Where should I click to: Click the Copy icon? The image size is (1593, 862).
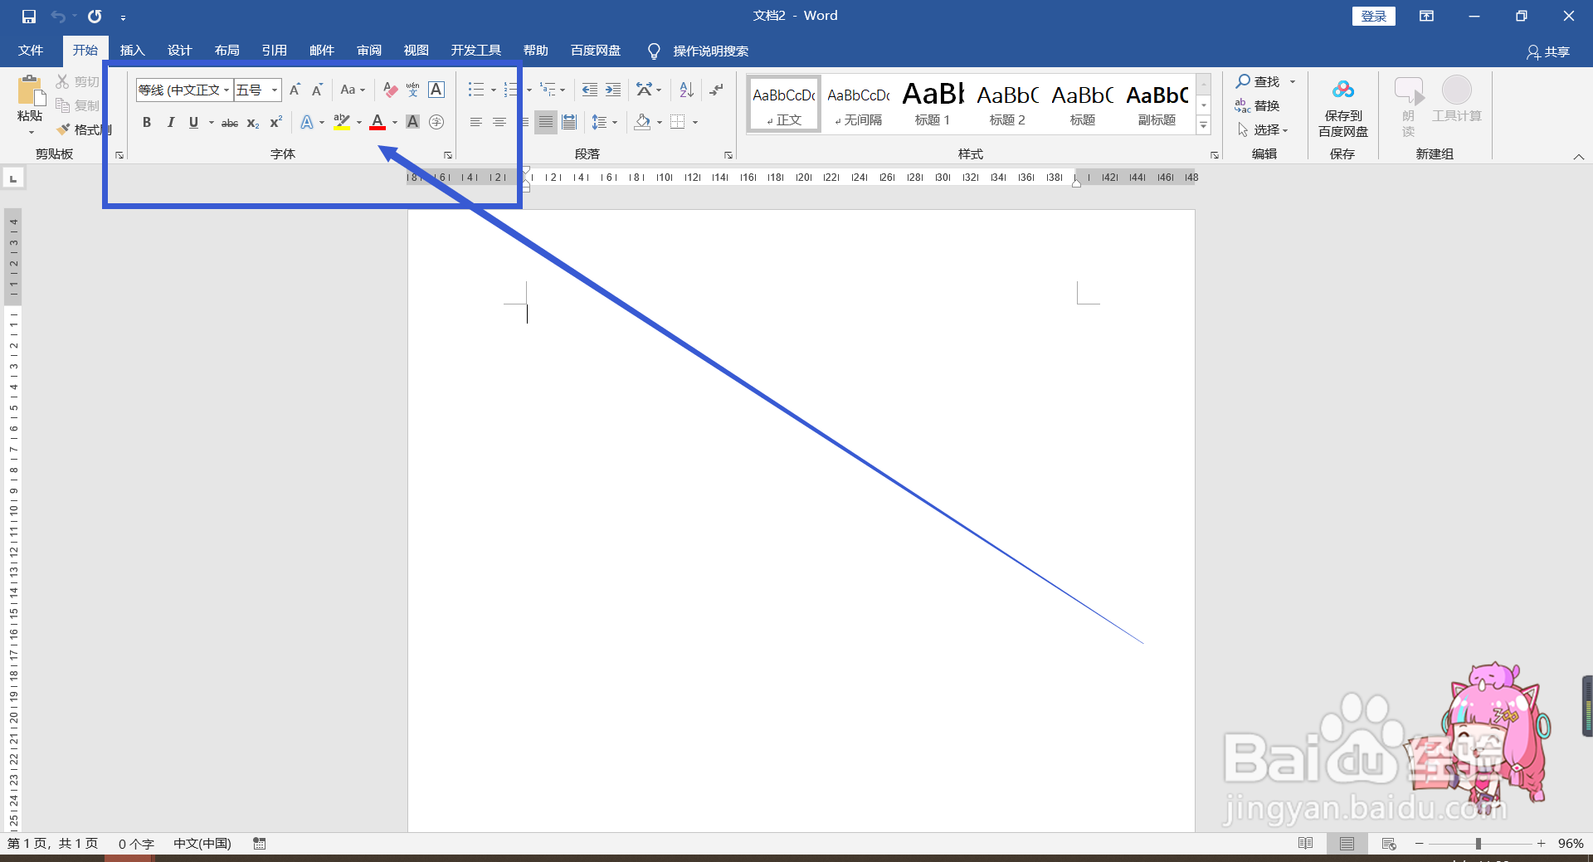pos(62,105)
